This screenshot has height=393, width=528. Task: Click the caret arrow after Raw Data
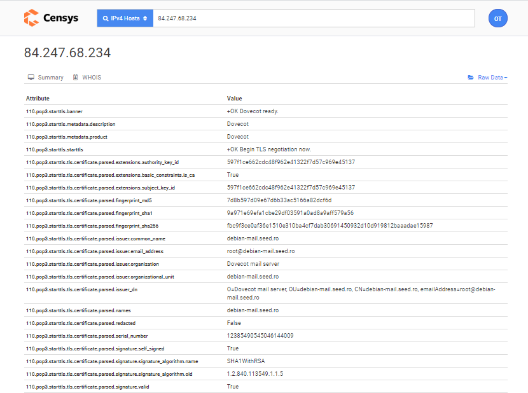506,78
